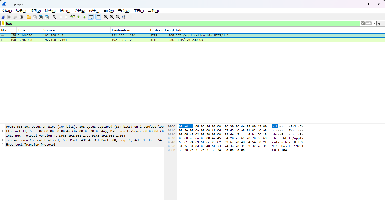Viewport: 385px width, 200px height.
Task: Open the 编辑(E) menu
Action: pyautogui.click(x=21, y=11)
